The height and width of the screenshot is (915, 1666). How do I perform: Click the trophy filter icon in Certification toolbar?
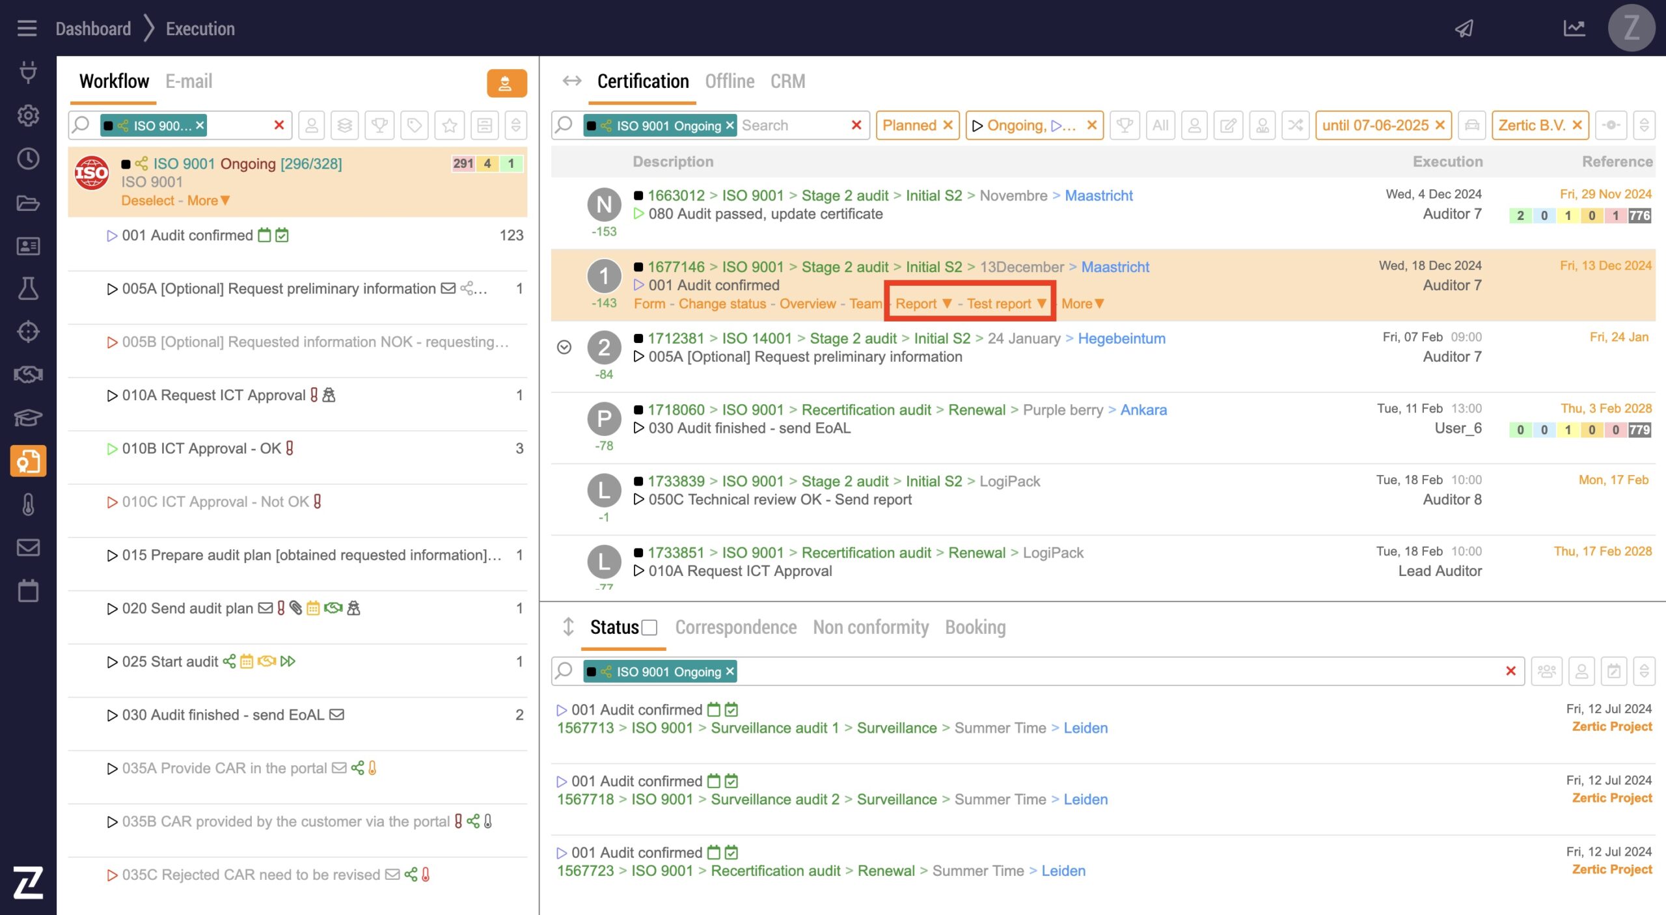(x=1124, y=126)
